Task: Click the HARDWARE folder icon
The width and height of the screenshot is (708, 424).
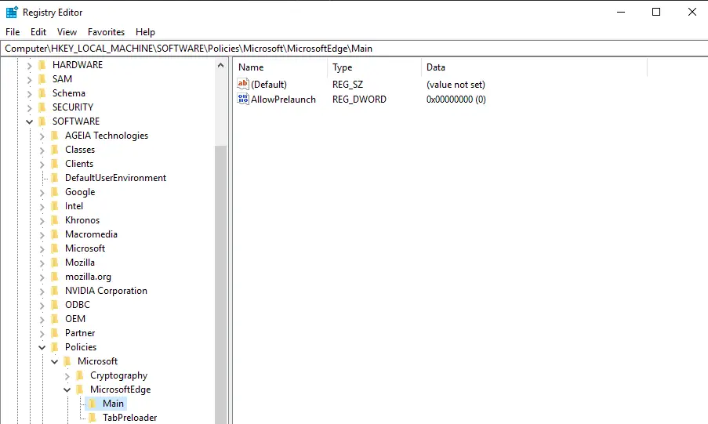Action: [42, 65]
